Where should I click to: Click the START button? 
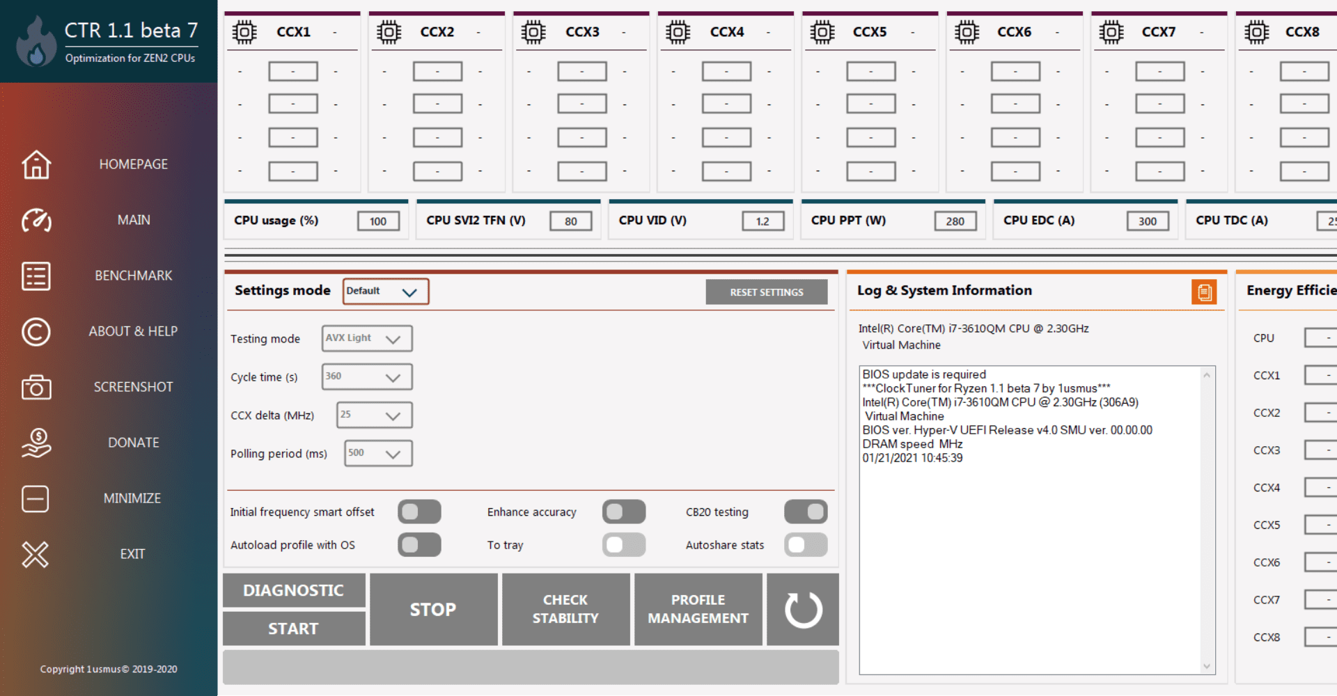click(x=294, y=628)
